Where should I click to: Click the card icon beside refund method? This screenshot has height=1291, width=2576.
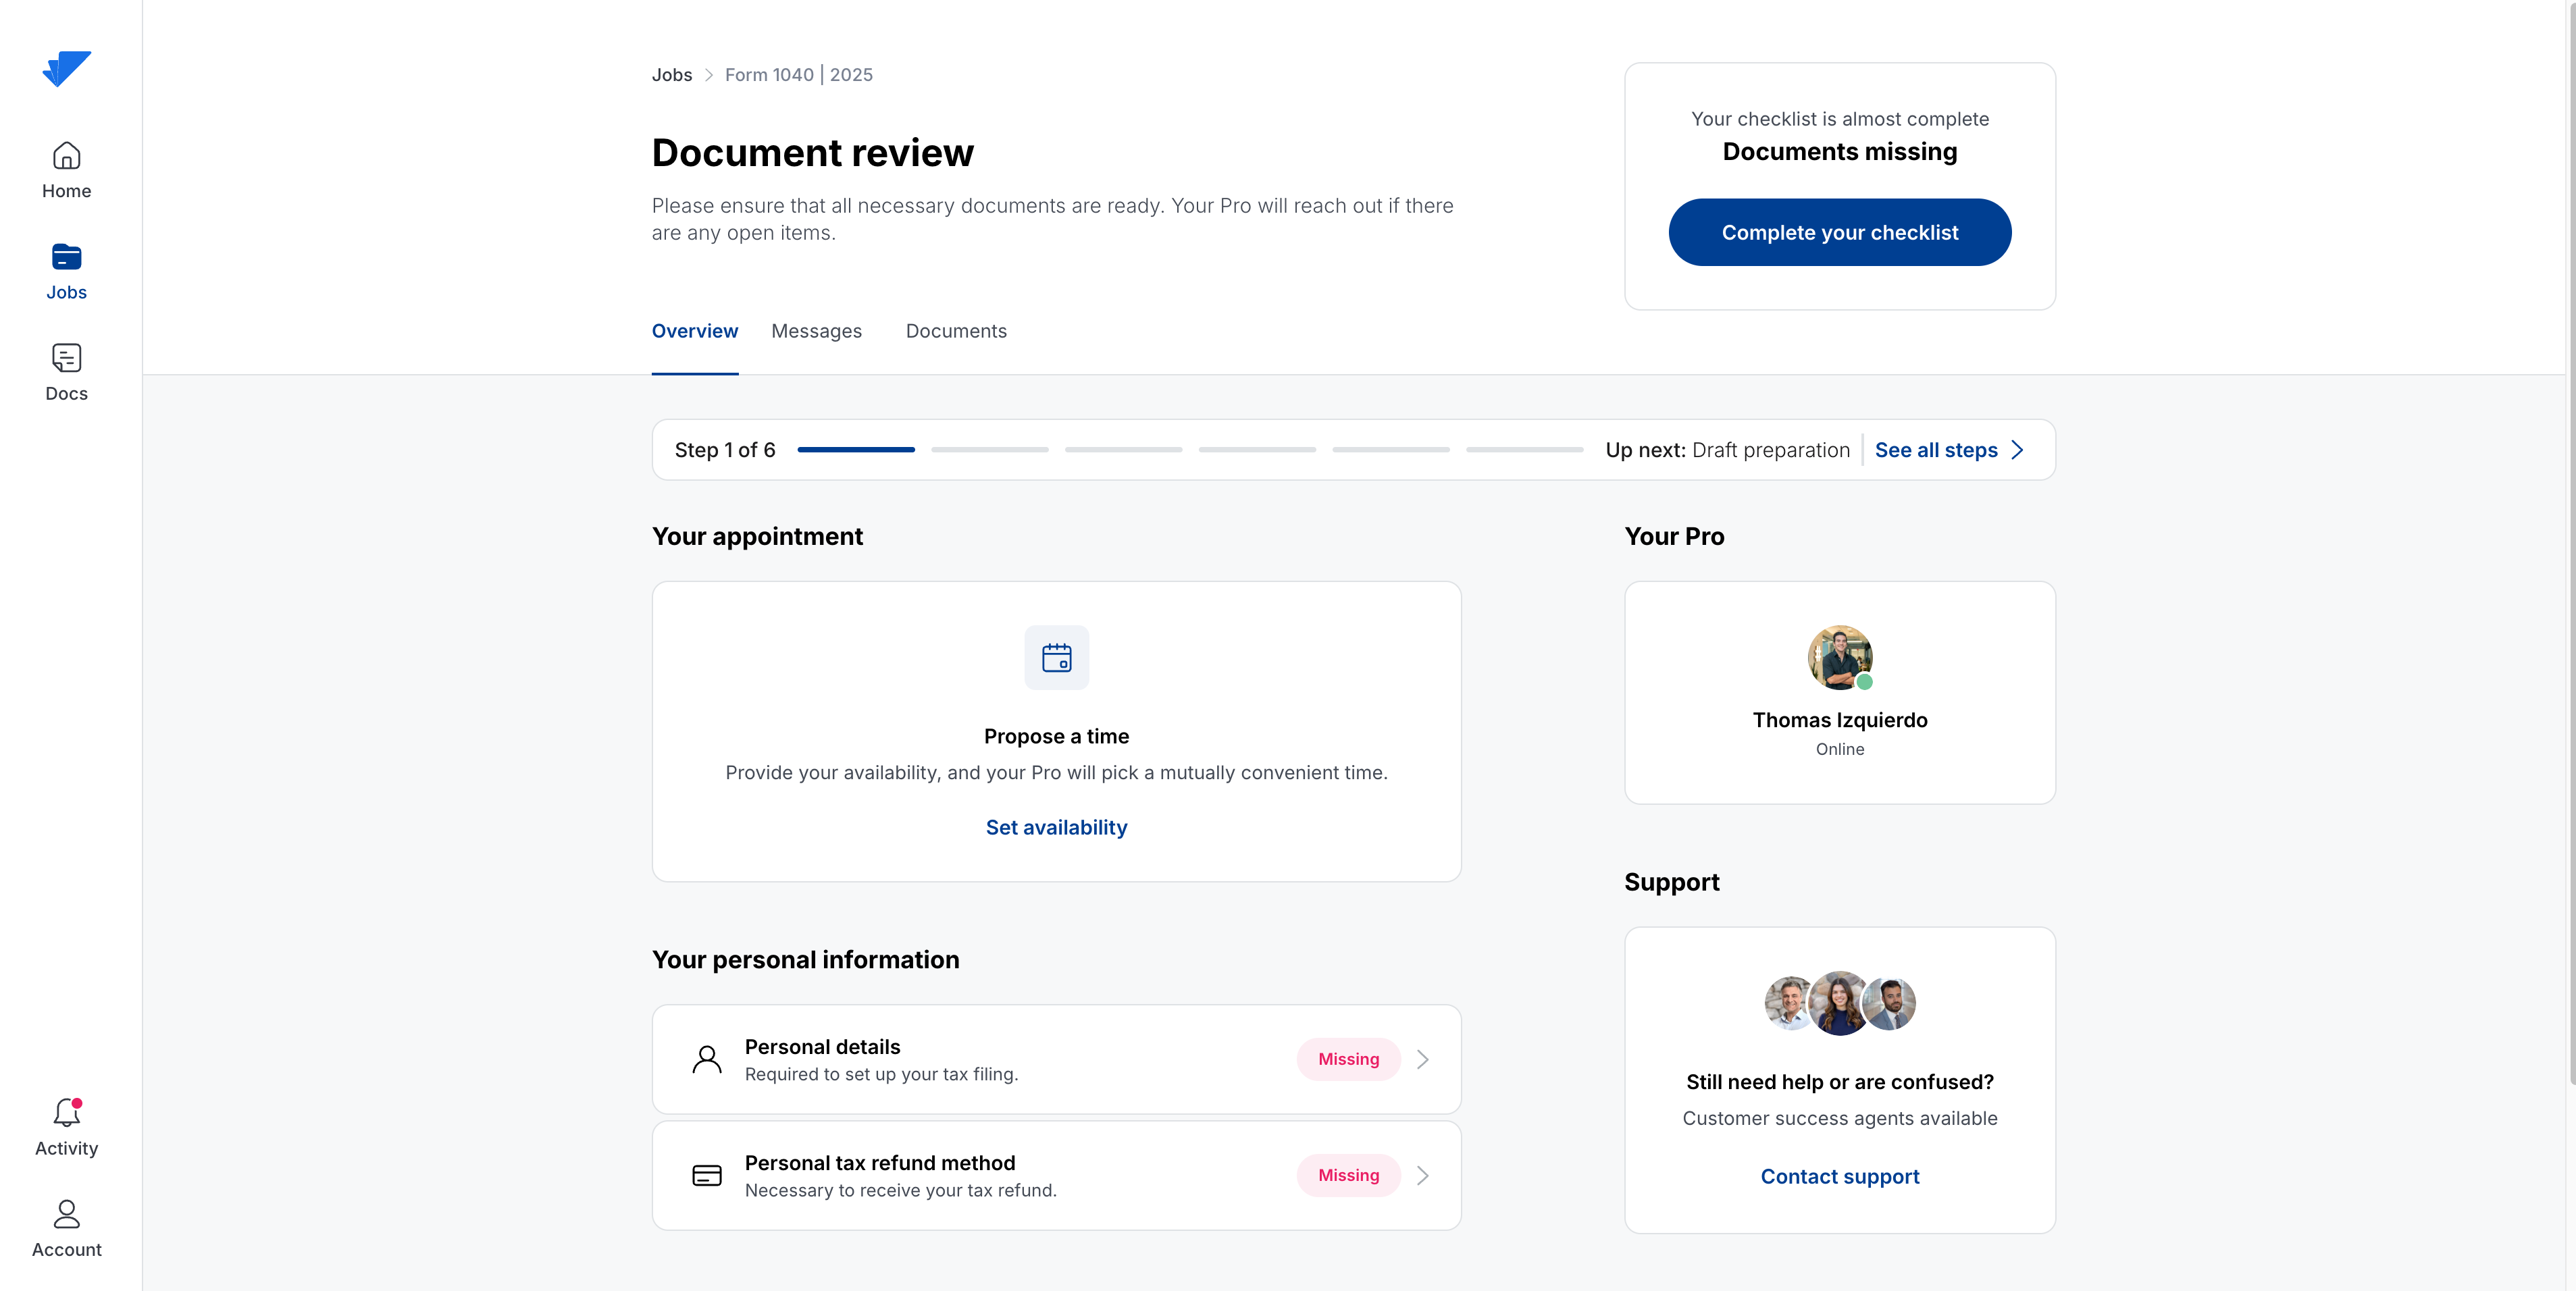coord(707,1175)
